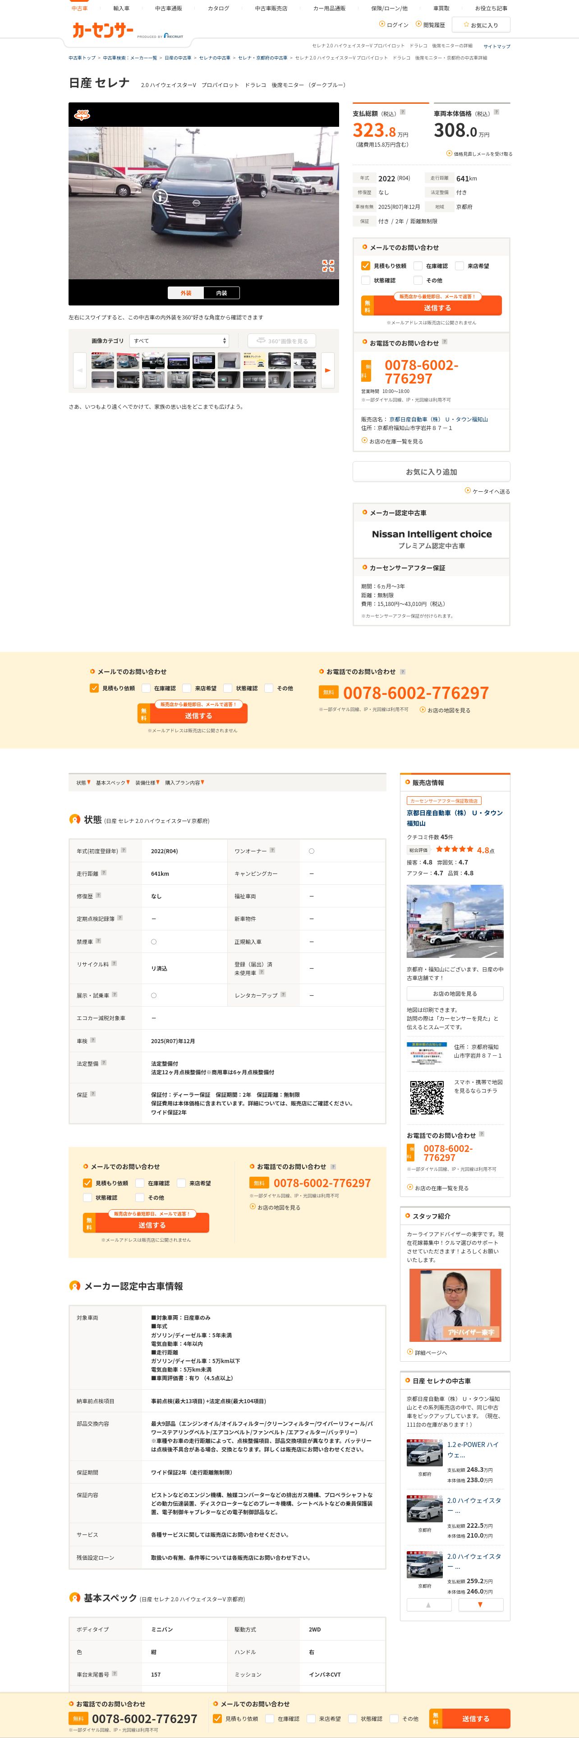Click the 1.2 e-POWER ハイウェ… car listing
Viewport: 579px width, 1738px height.
473,1449
